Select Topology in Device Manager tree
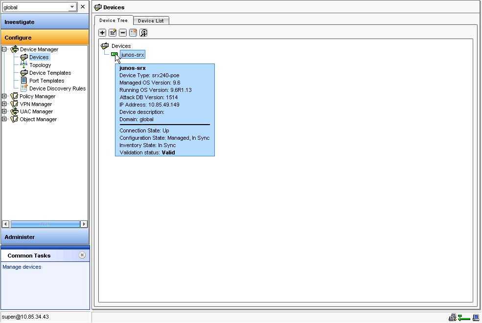This screenshot has width=482, height=323. pyautogui.click(x=40, y=65)
